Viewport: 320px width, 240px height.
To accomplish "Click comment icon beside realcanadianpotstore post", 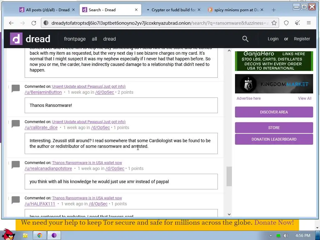I will 16,165.
